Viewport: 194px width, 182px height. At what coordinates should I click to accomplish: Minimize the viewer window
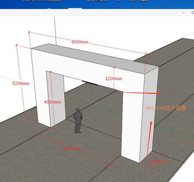(183, 13)
